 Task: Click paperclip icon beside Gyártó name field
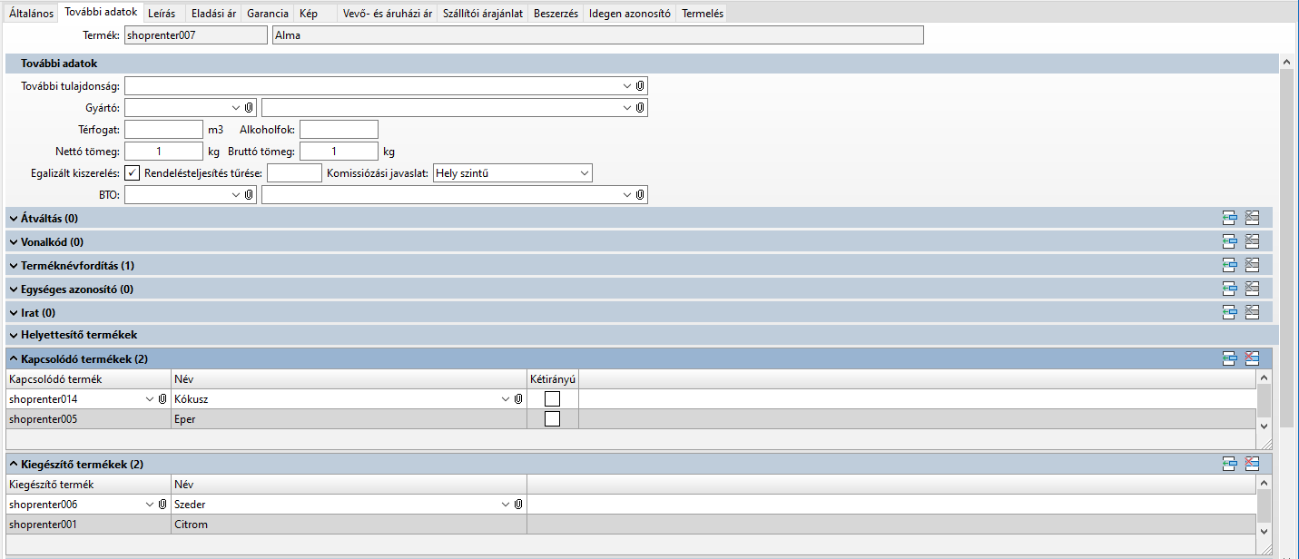640,107
